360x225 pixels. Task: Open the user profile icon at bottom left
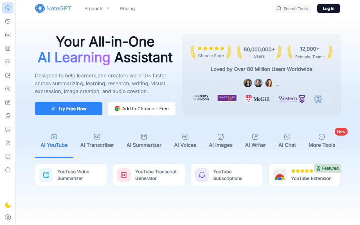click(8, 217)
